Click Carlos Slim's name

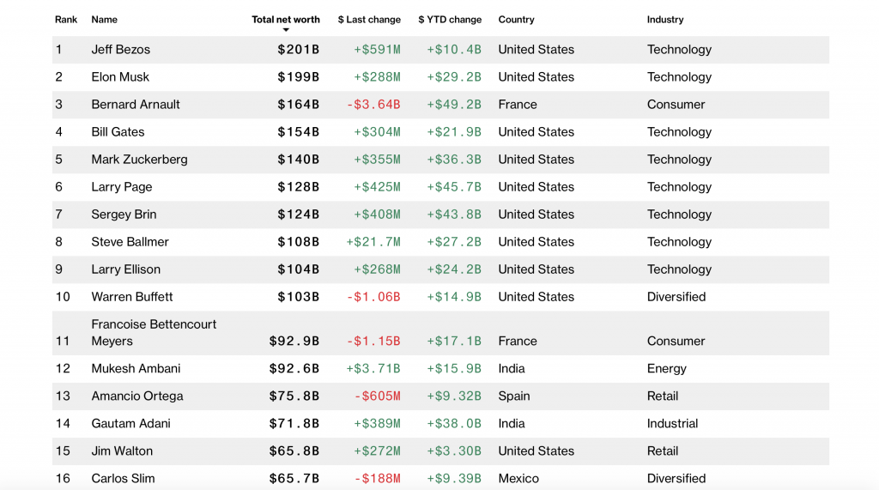point(123,478)
